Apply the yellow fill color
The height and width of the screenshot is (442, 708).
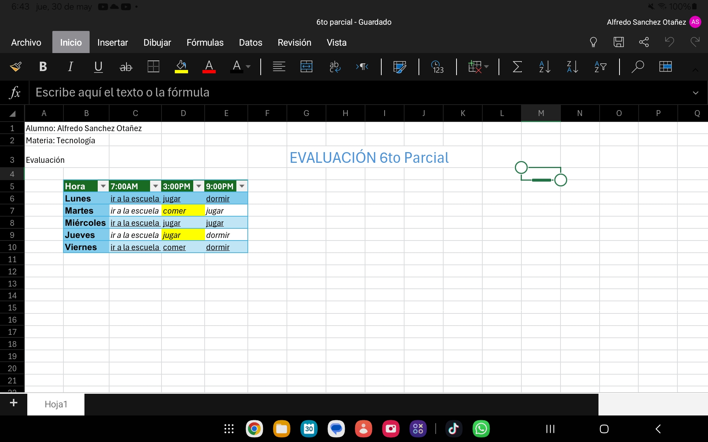click(181, 67)
